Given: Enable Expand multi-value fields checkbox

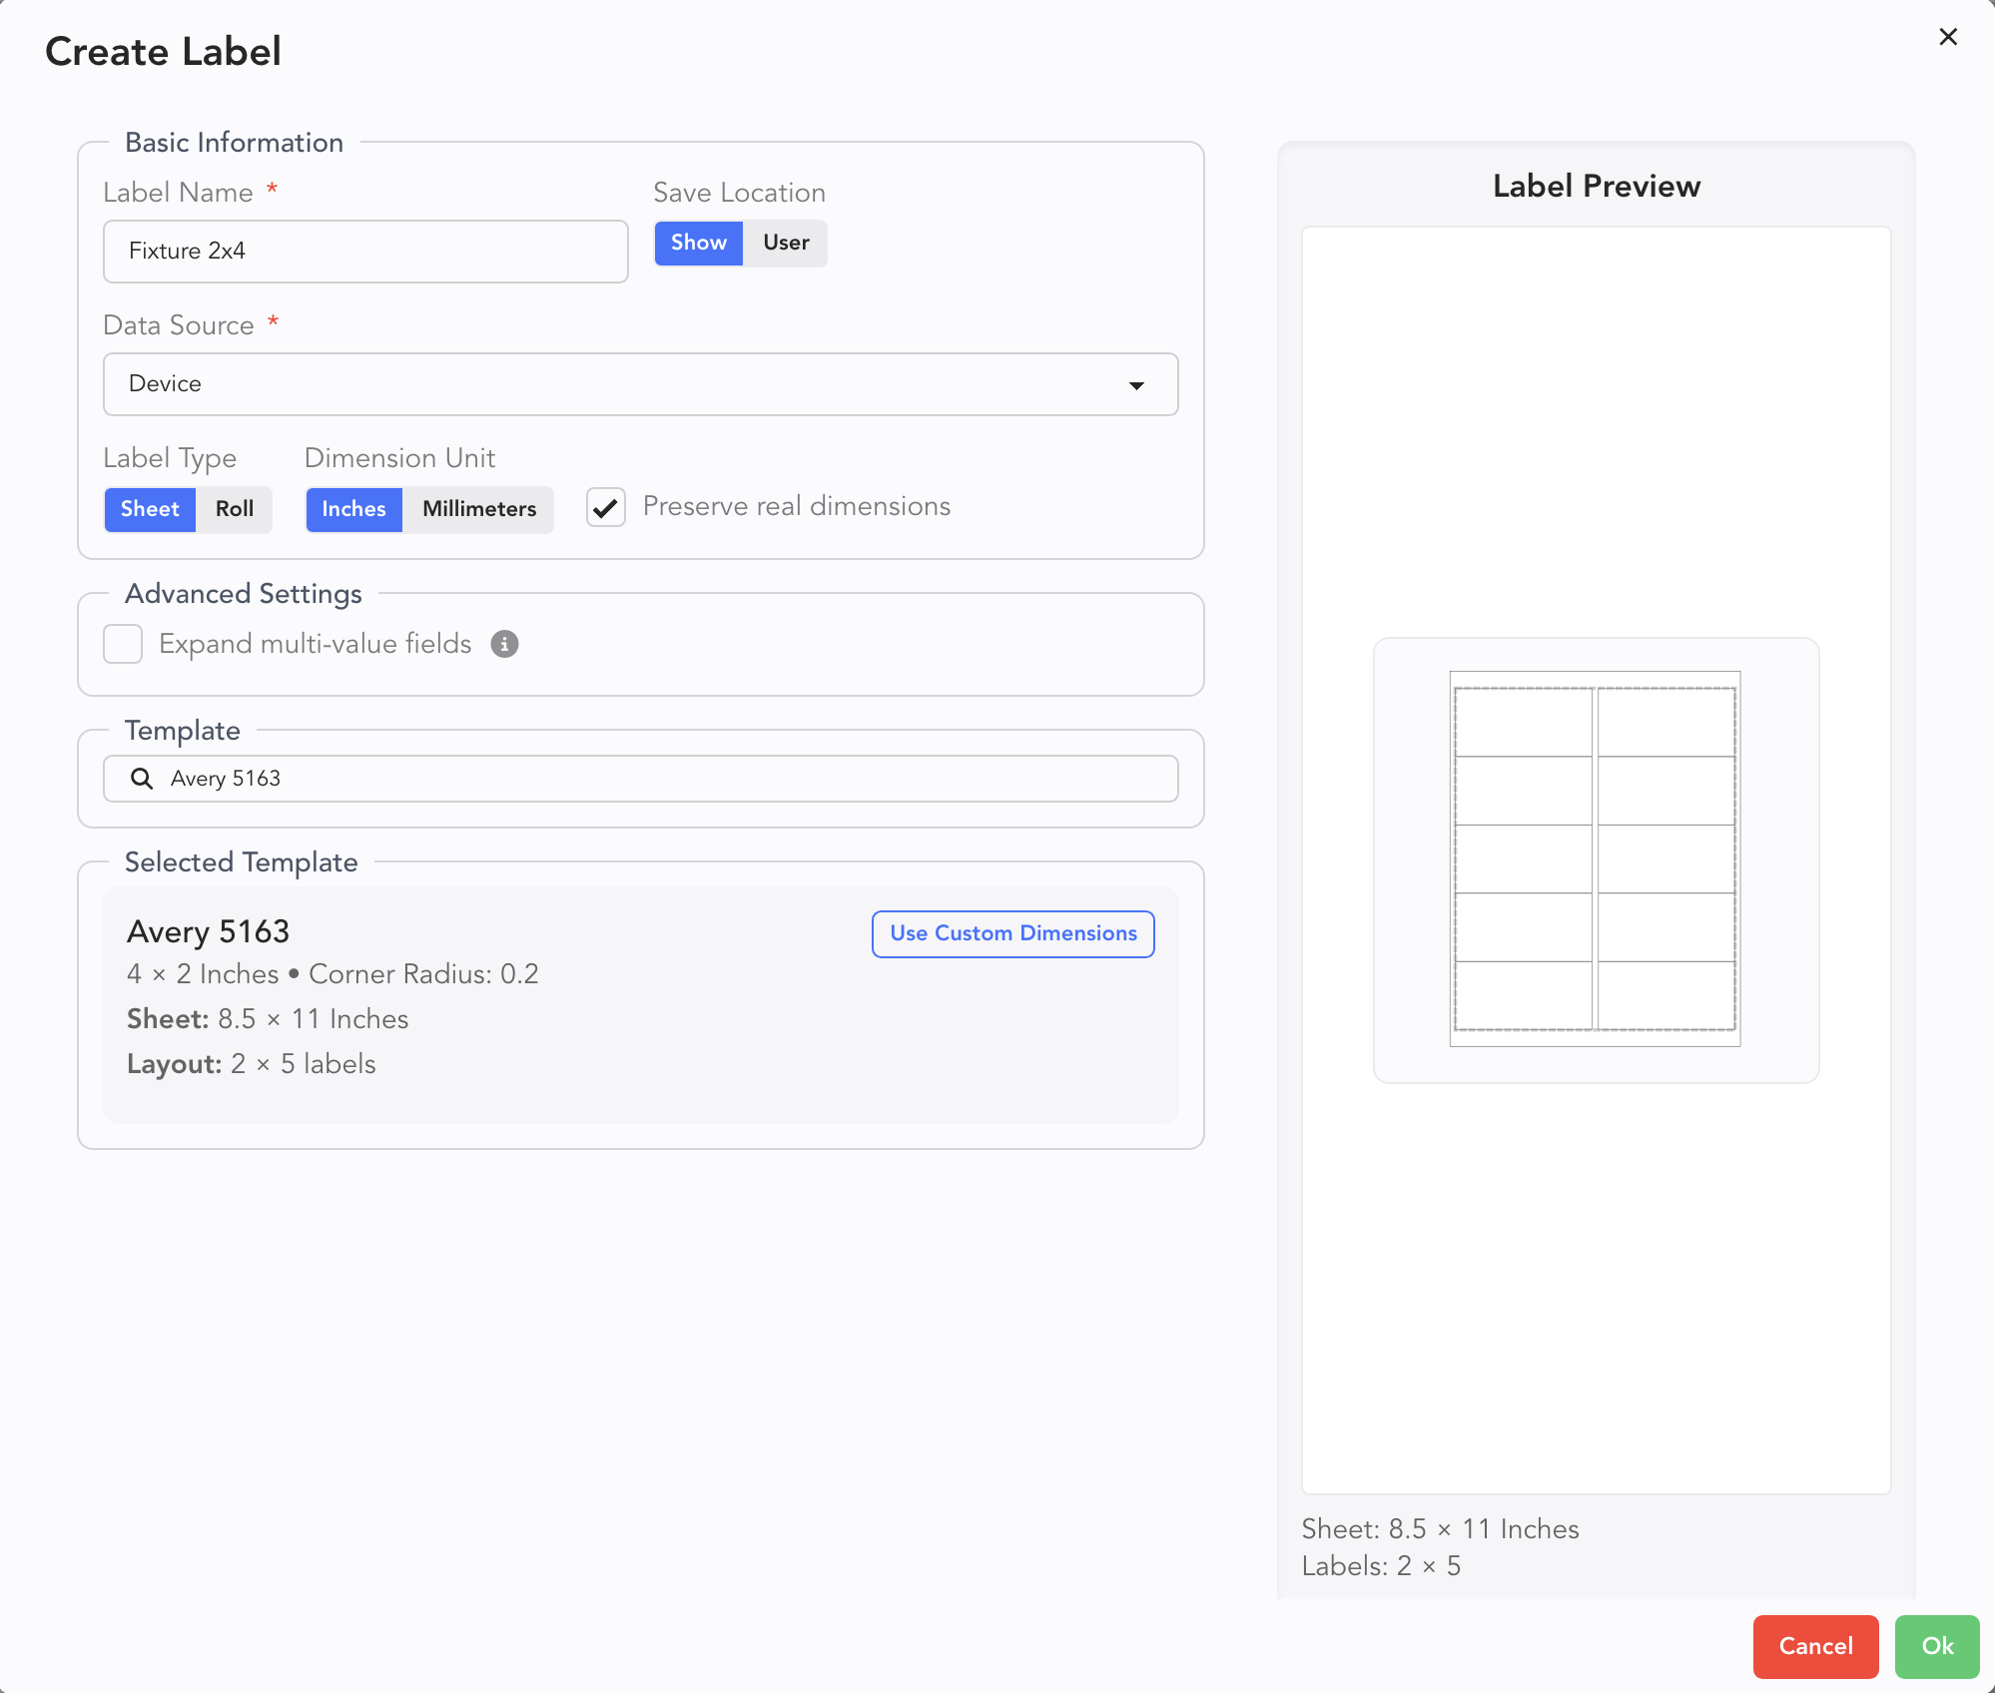Looking at the screenshot, I should point(124,645).
